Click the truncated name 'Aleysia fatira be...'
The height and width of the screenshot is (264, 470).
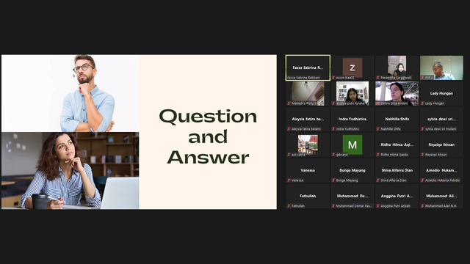308,119
